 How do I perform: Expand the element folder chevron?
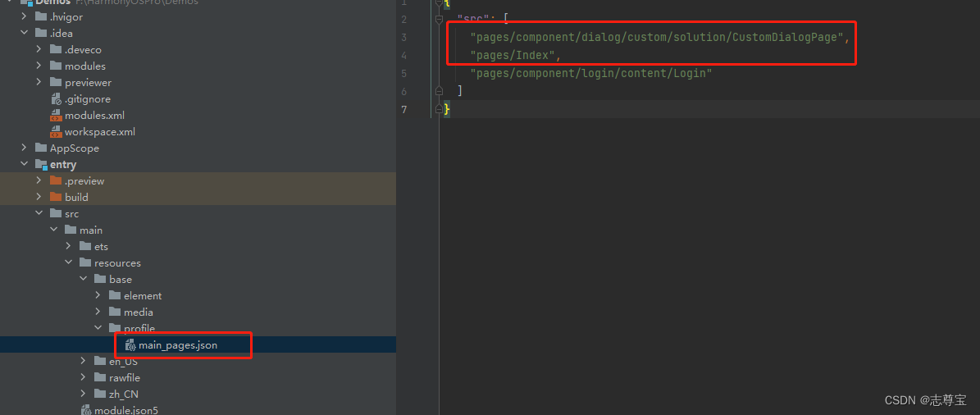click(x=98, y=295)
